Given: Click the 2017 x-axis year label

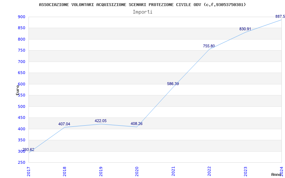Looking at the screenshot, I should coord(29,171).
